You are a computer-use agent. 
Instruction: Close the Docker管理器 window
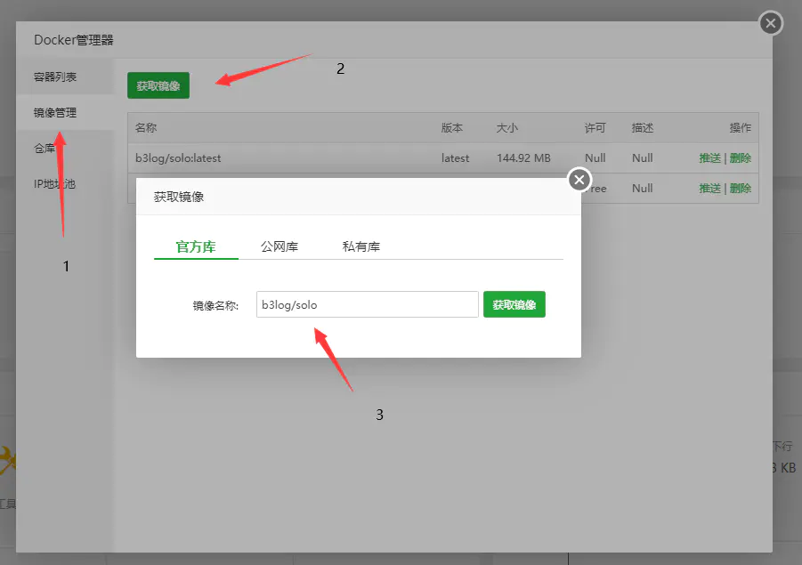click(771, 23)
